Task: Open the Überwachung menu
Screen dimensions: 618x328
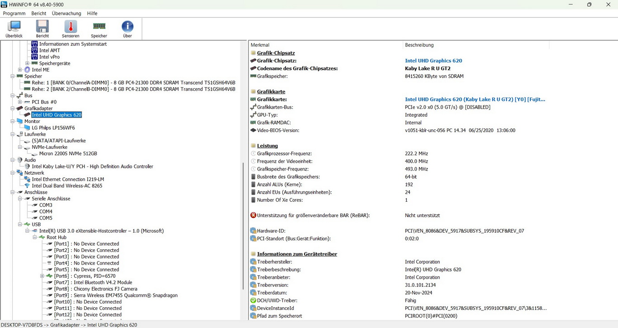Action: (x=67, y=14)
